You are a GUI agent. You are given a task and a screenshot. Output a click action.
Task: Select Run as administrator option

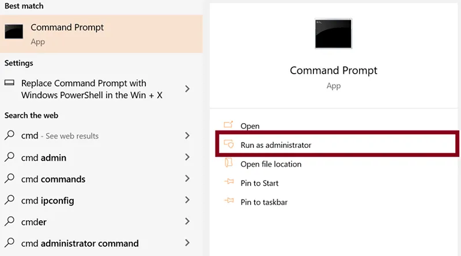coord(275,145)
